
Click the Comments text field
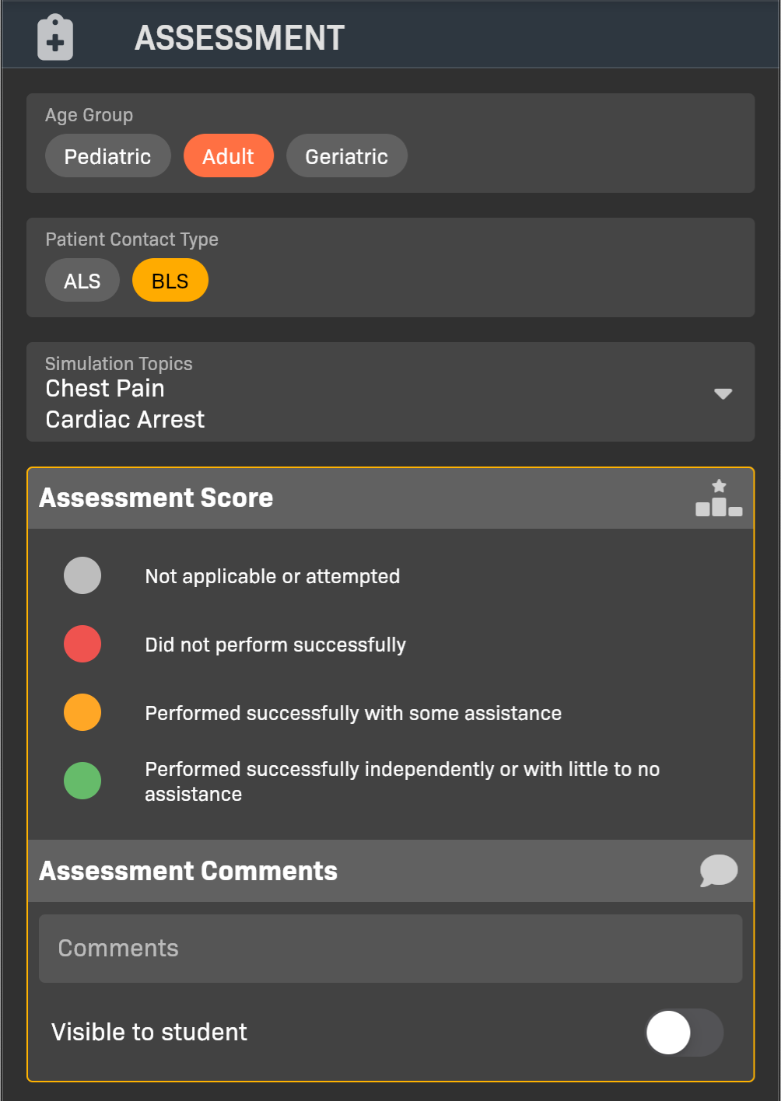point(390,949)
